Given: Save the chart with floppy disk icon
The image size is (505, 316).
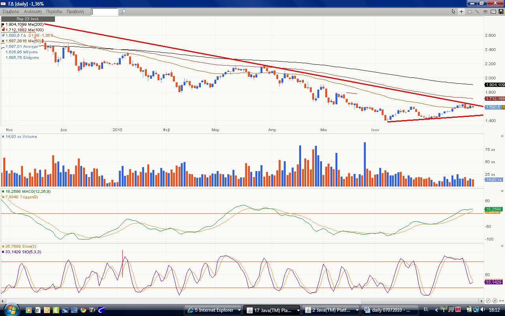Looking at the screenshot, I should coord(501,11).
